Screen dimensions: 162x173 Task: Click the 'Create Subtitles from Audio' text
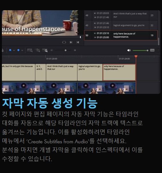pyautogui.click(x=58, y=141)
